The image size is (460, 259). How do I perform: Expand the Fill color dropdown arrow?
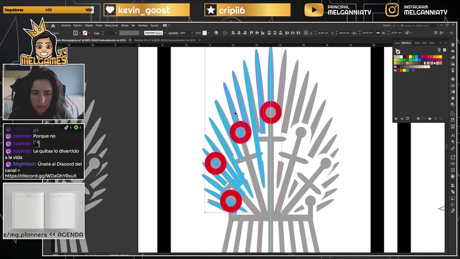coord(80,33)
